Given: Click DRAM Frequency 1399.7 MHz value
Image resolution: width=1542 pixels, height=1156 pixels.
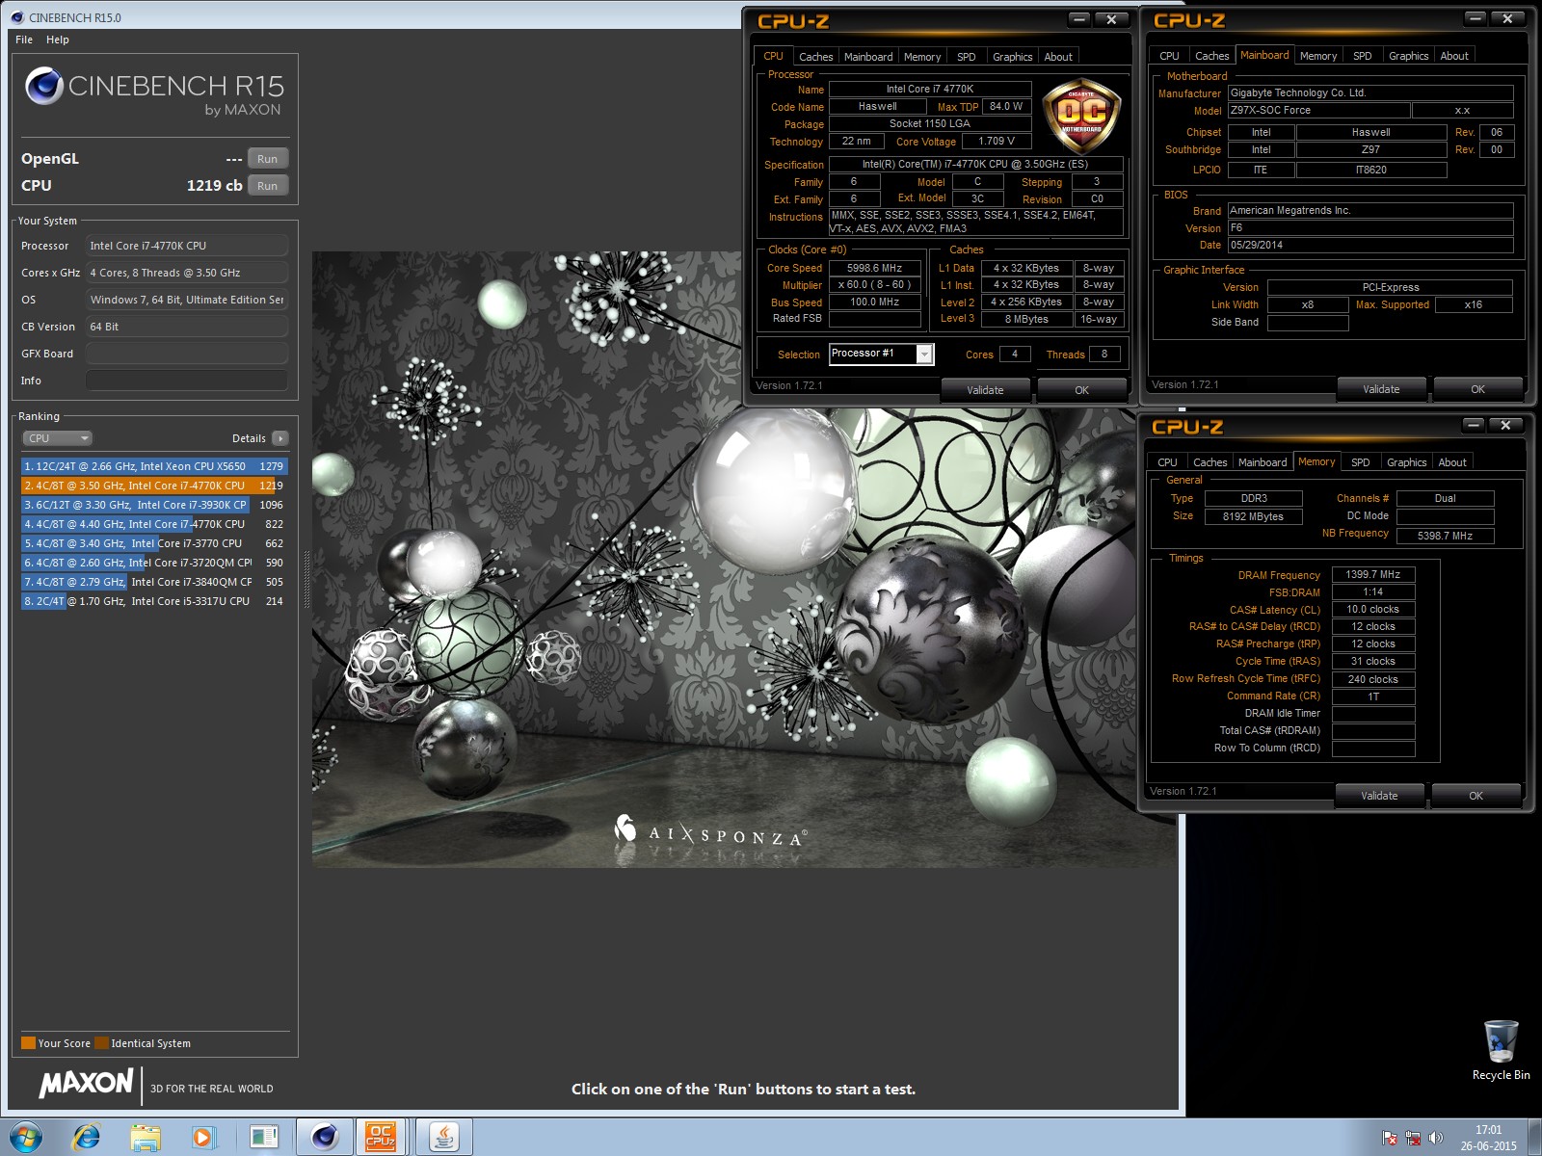Looking at the screenshot, I should tap(1372, 574).
